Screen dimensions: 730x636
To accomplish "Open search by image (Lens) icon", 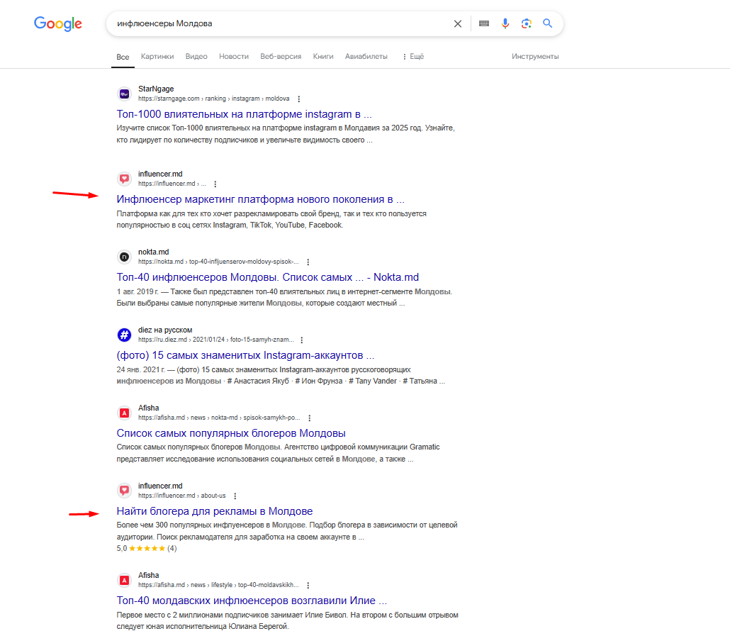I will 526,23.
